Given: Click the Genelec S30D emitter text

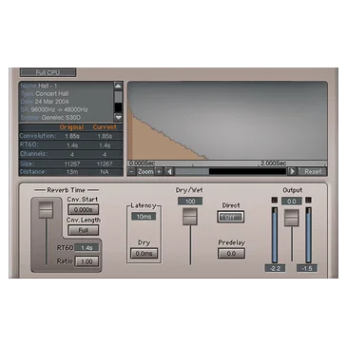Looking at the screenshot, I should click(61, 118).
